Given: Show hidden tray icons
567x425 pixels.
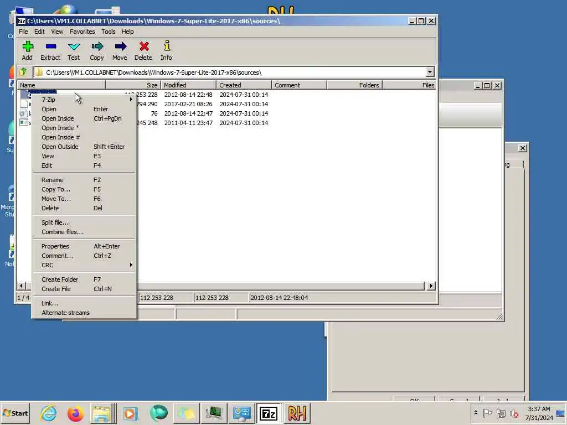Looking at the screenshot, I should 476,413.
